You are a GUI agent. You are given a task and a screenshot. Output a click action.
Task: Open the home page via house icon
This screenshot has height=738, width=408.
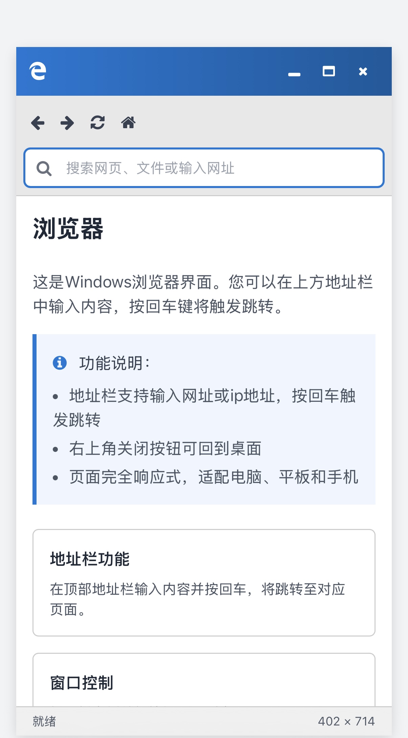tap(128, 123)
